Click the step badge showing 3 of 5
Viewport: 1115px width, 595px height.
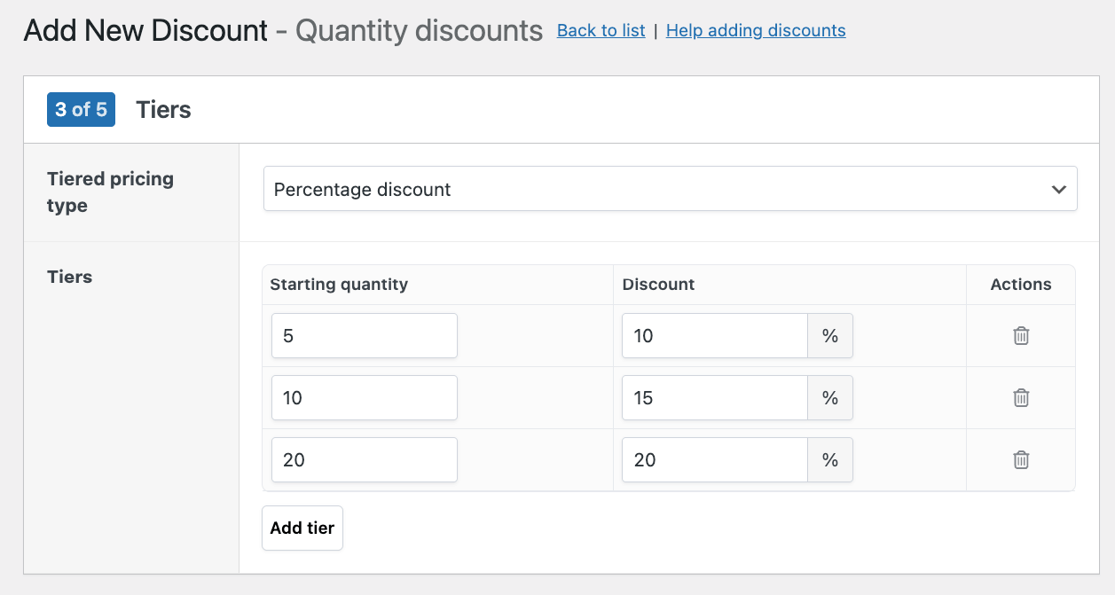pos(81,109)
